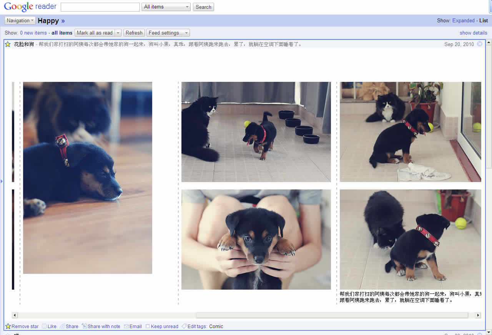Viewport: 492px width, 335px height.
Task: Click the search input field
Action: pos(100,7)
